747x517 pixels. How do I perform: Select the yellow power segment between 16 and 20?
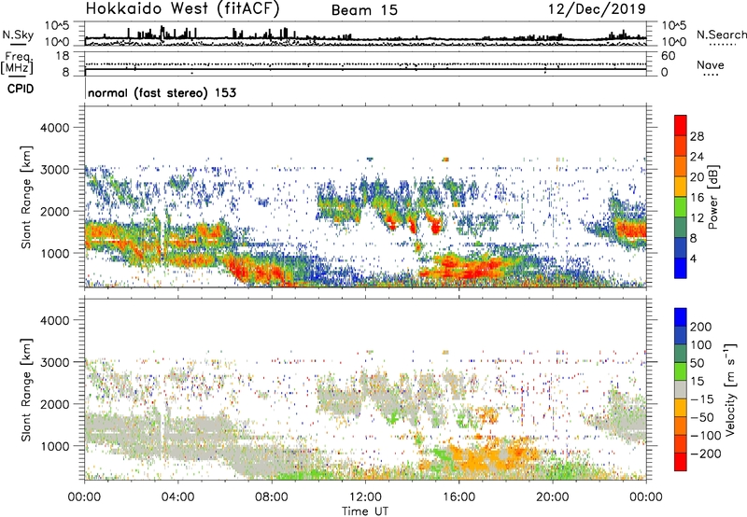click(681, 187)
